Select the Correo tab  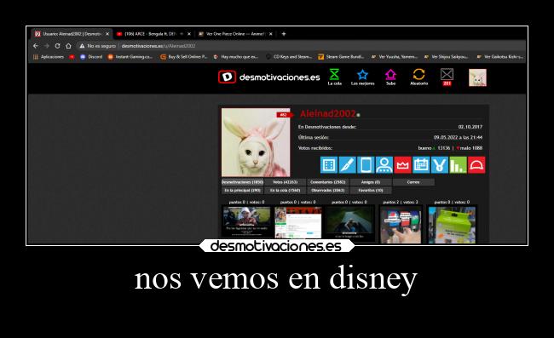pos(413,182)
